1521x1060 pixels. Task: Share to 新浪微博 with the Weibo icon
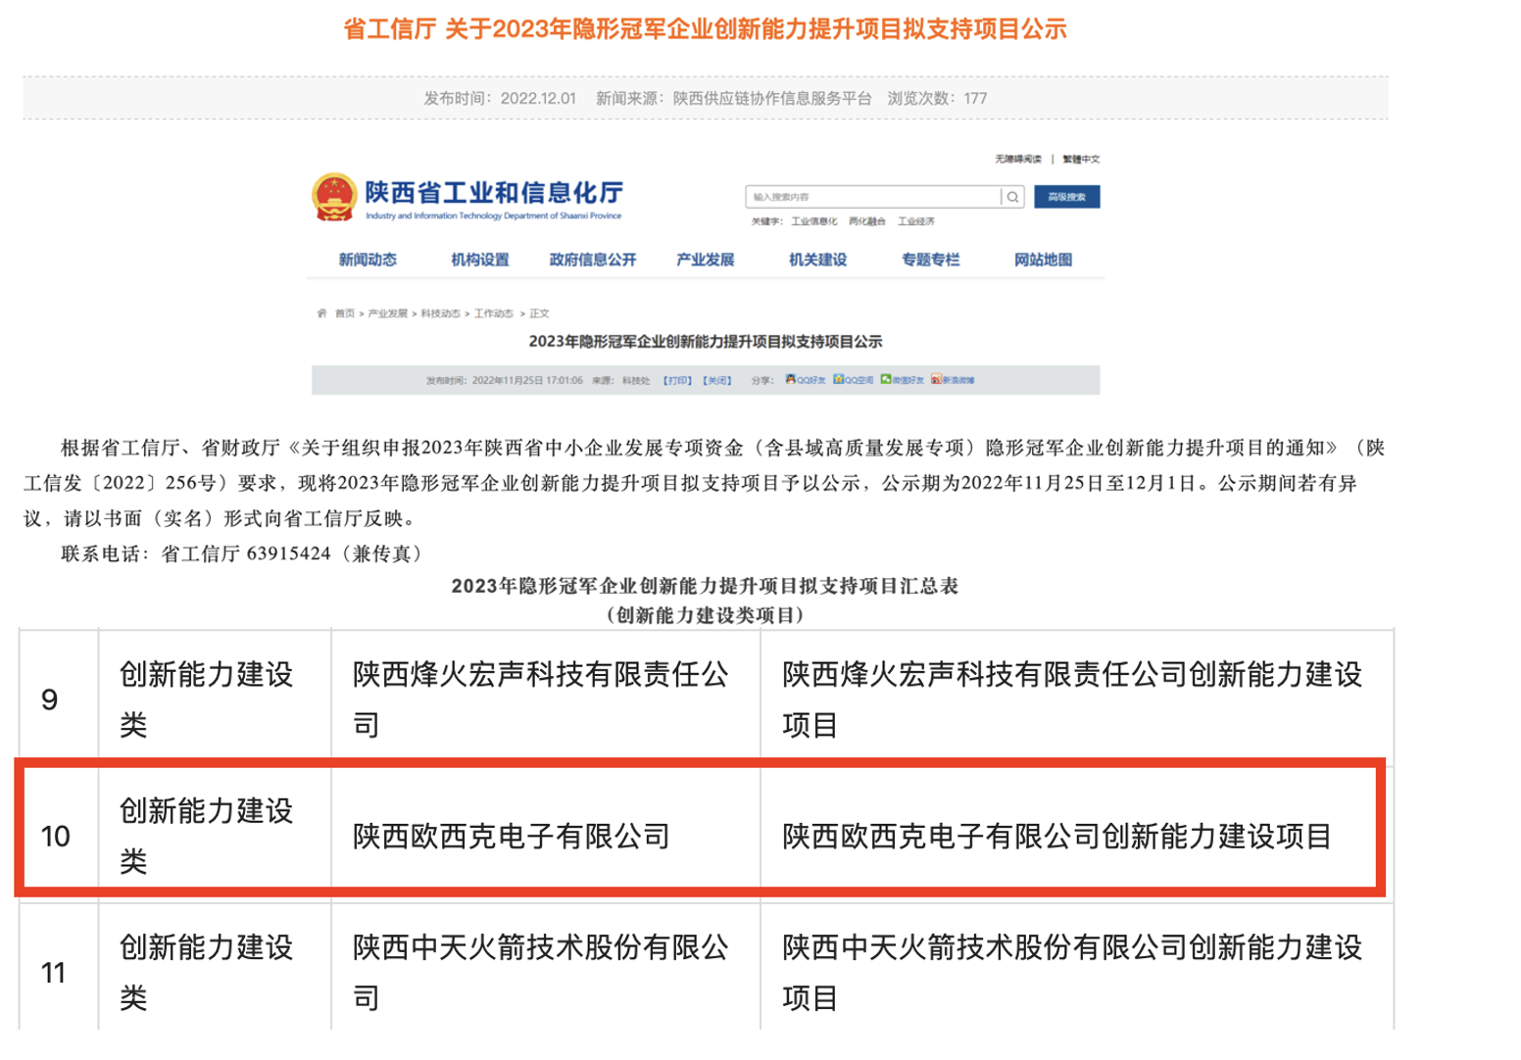[x=937, y=378]
